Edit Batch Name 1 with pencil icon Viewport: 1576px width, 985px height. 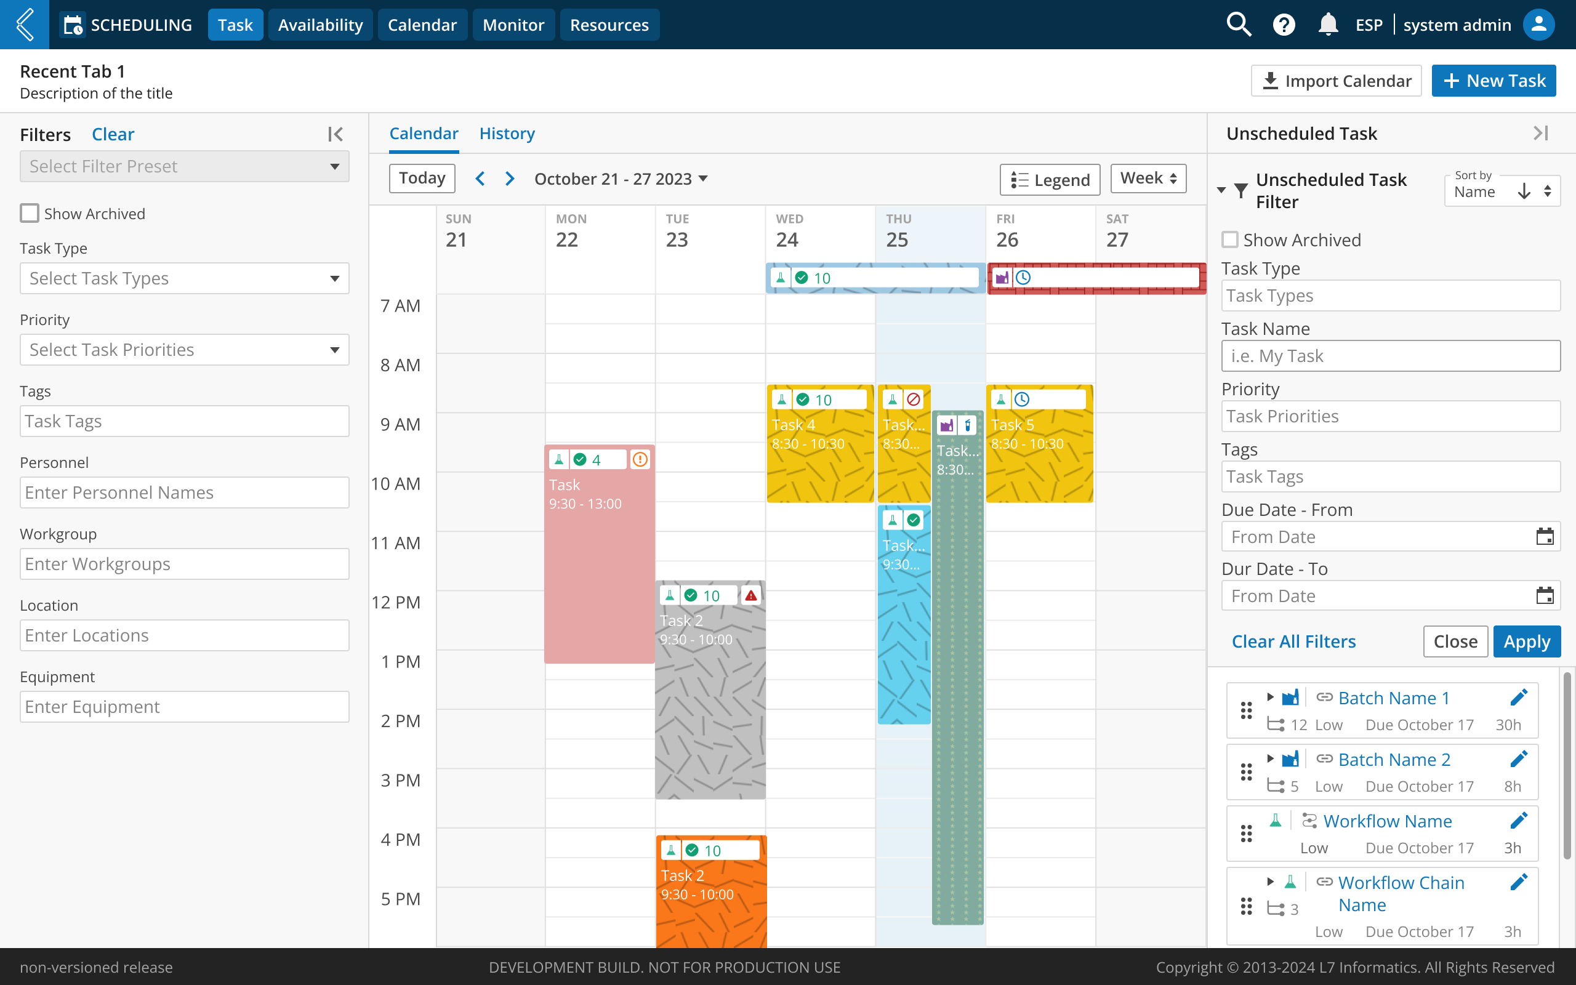[1518, 698]
